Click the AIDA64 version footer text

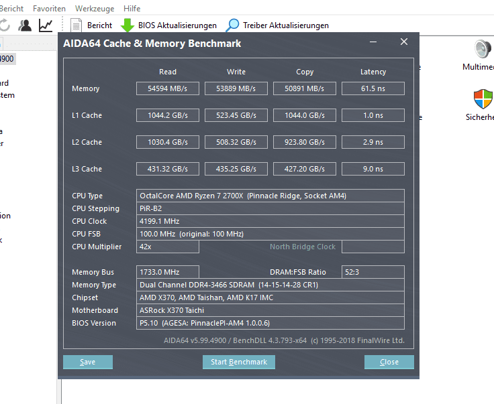tap(284, 340)
